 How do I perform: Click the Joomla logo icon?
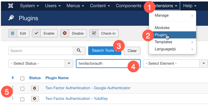pos(11,6)
